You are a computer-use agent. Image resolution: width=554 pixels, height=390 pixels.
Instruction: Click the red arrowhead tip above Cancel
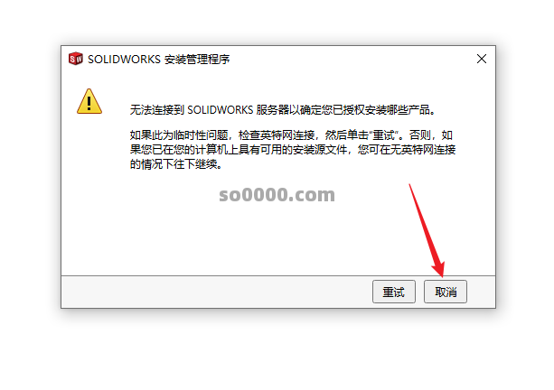439,270
